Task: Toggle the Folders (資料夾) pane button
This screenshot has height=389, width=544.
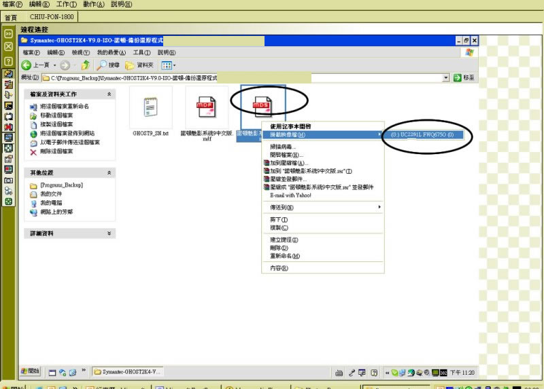Action: (139, 65)
